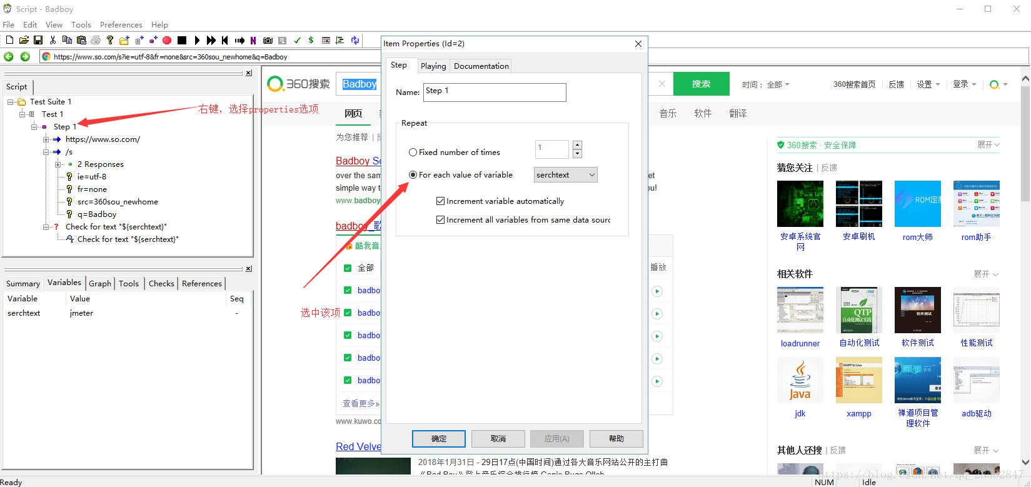Close the Script panel with its X

tap(248, 73)
